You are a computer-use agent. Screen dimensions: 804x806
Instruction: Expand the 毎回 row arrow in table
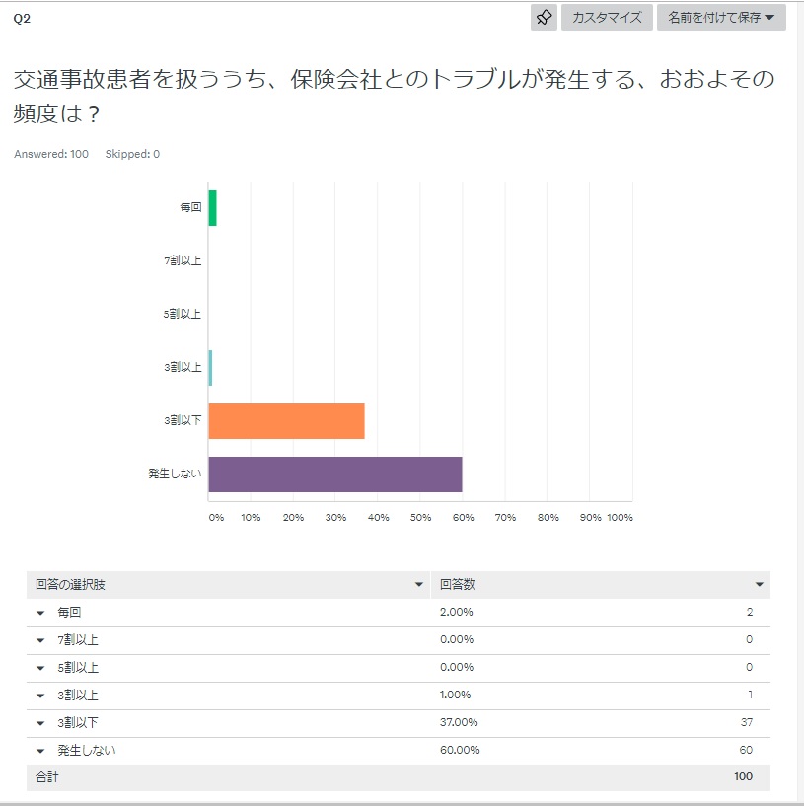pos(40,613)
